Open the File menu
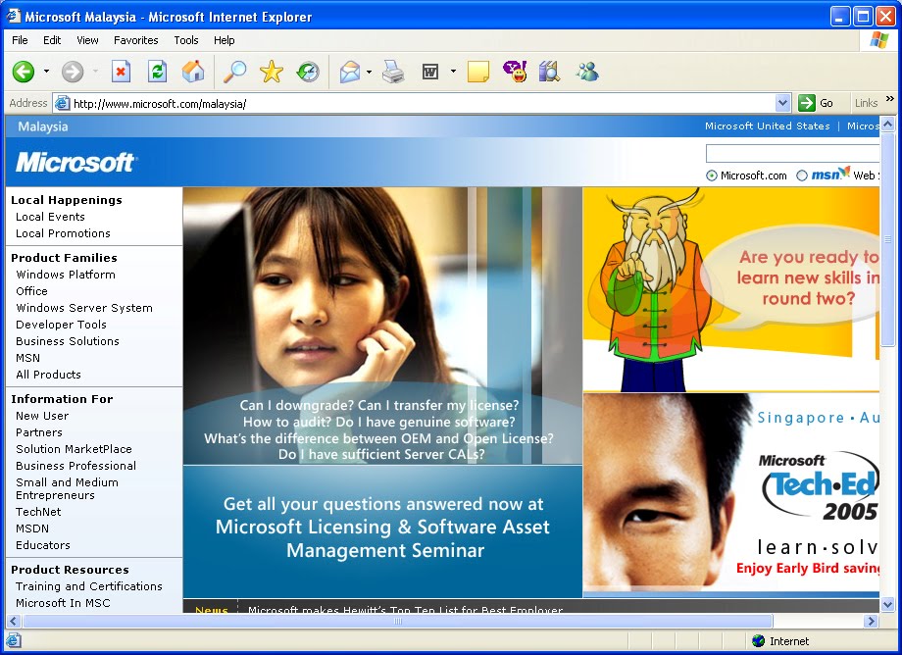The image size is (902, 655). (20, 40)
